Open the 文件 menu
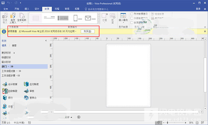The height and width of the screenshot is (125, 208). (x=6, y=9)
